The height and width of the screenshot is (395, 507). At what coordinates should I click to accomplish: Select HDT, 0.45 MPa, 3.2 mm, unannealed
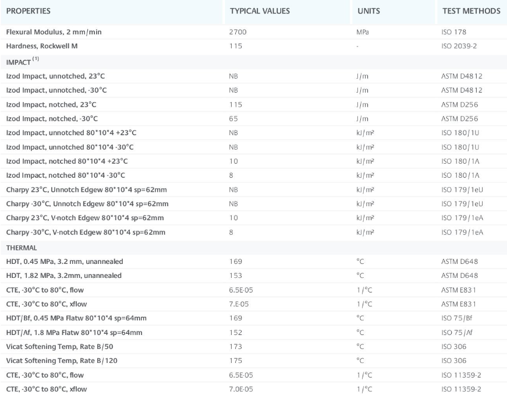[x=64, y=262]
